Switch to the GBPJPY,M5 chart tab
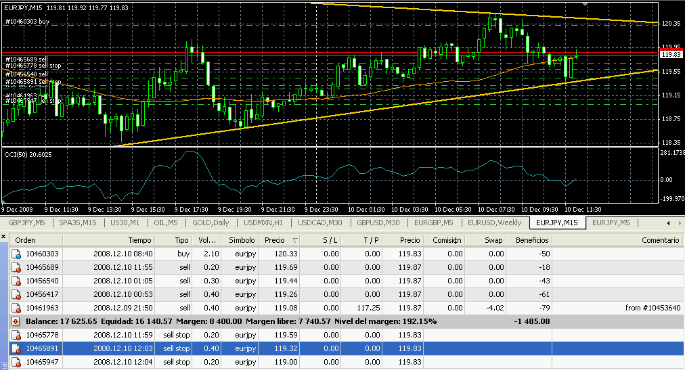Image resolution: width=685 pixels, height=370 pixels. [x=27, y=223]
